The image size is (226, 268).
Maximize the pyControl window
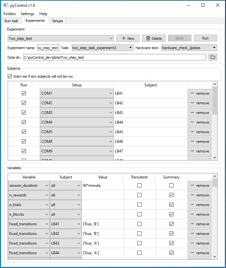(x=203, y=5)
